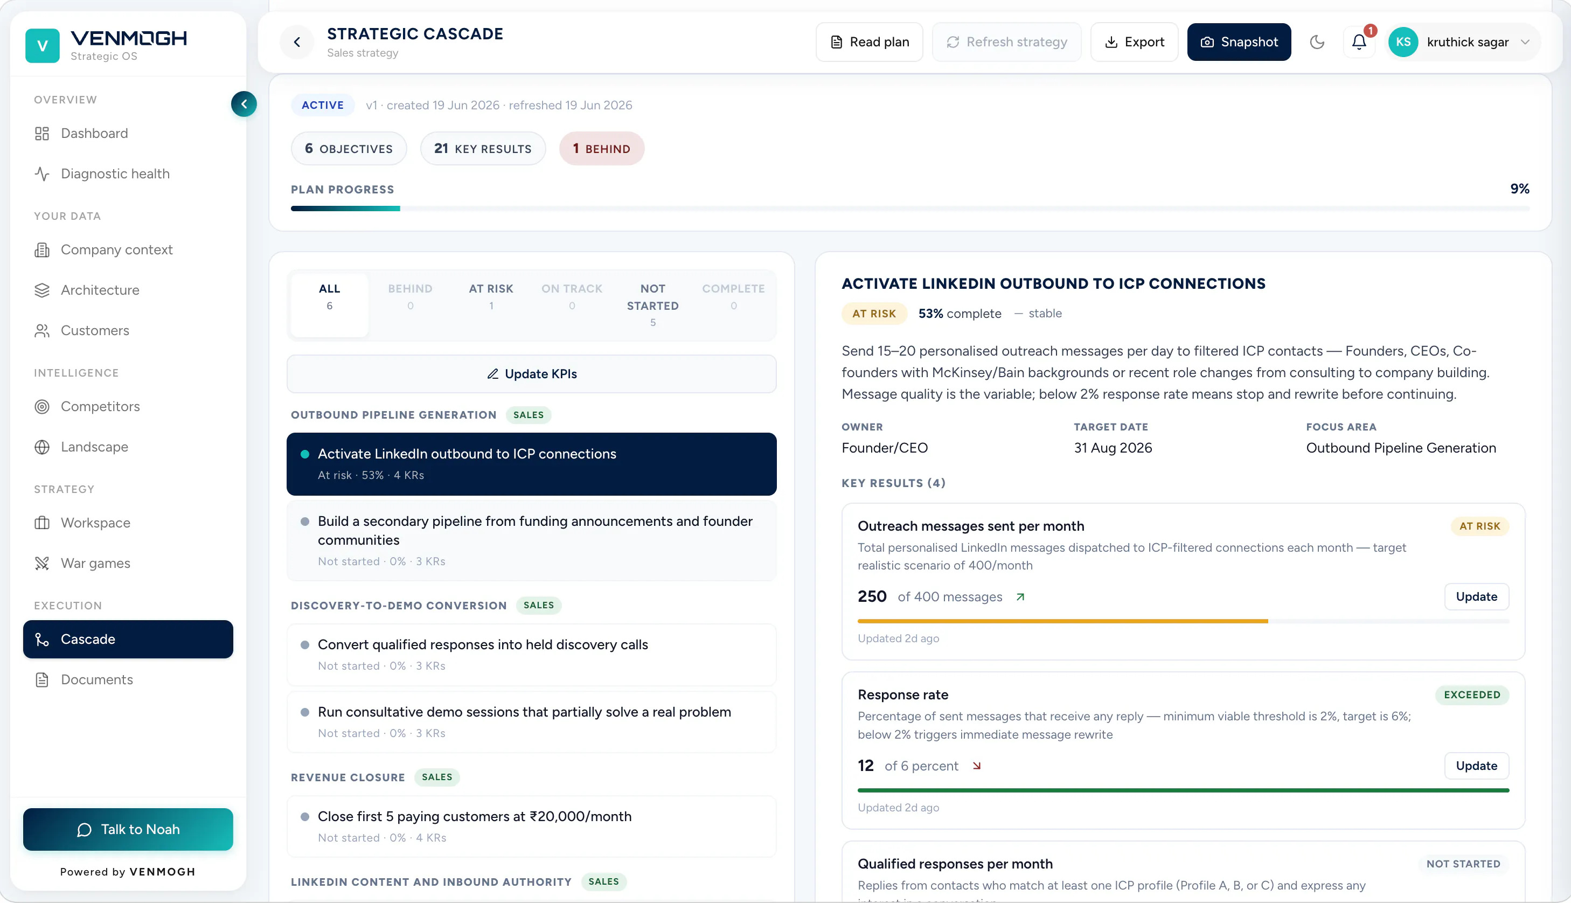Screen dimensions: 1571x903
Task: Click the SALES tag beside Revenue Closure
Action: 437,777
